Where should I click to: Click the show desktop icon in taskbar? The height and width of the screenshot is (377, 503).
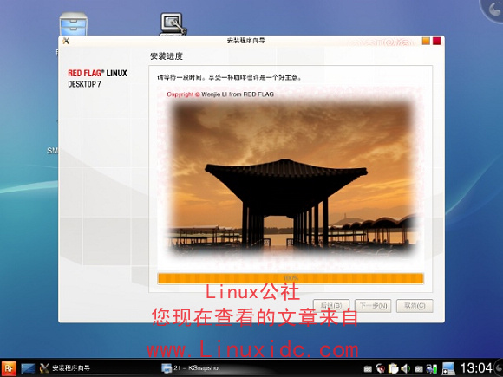click(28, 368)
